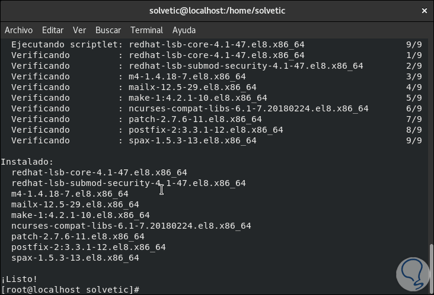Open the Ver menu

click(x=79, y=30)
